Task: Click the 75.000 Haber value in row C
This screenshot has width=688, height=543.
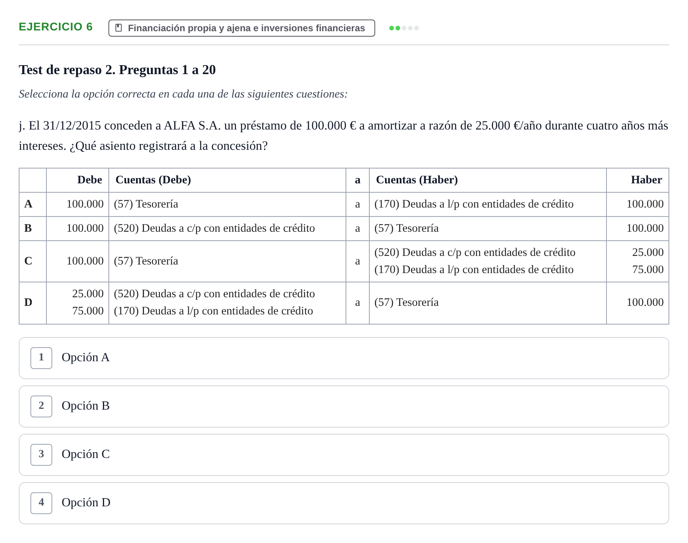Action: [648, 270]
